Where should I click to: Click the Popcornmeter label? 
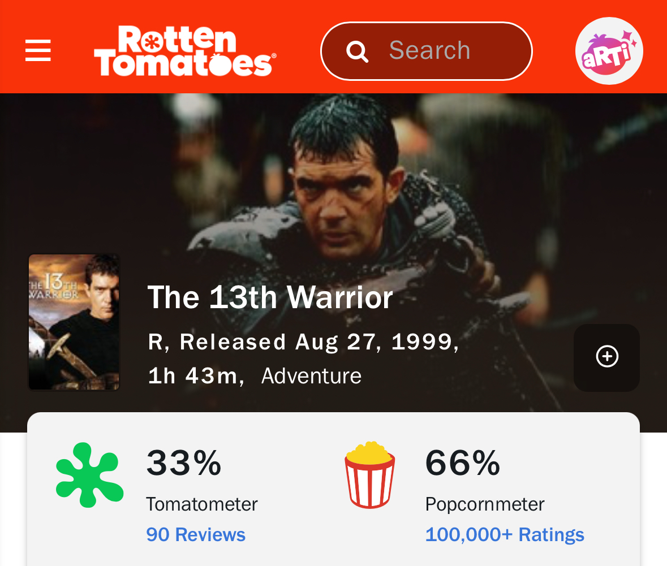pyautogui.click(x=485, y=504)
